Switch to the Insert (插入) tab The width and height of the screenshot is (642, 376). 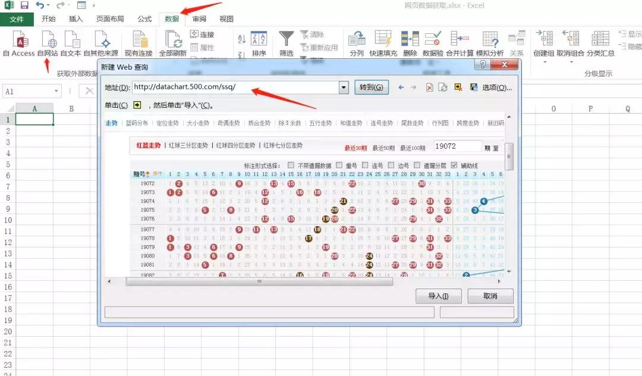click(75, 19)
